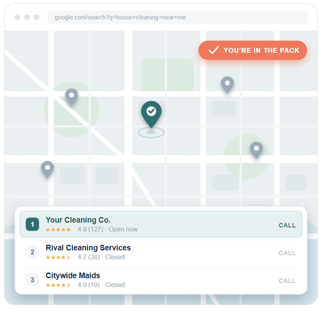Click the first gray window control dot
The height and width of the screenshot is (312, 324).
[17, 17]
